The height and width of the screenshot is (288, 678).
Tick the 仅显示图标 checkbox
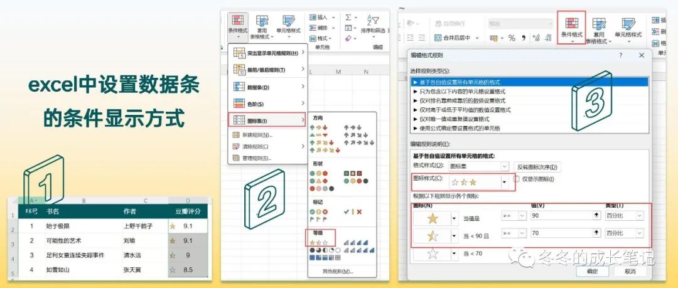[516, 179]
